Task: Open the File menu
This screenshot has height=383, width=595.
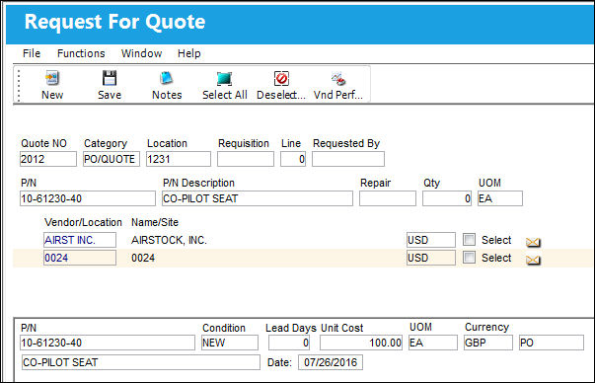Action: click(32, 53)
